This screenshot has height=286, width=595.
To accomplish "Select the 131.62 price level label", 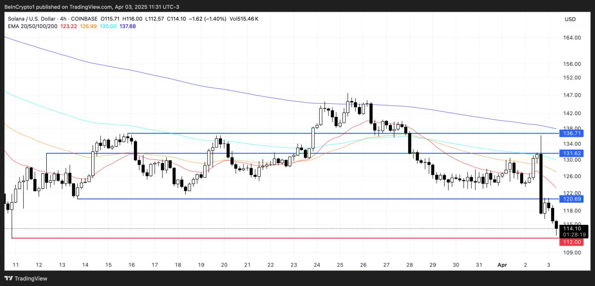I will [x=572, y=153].
